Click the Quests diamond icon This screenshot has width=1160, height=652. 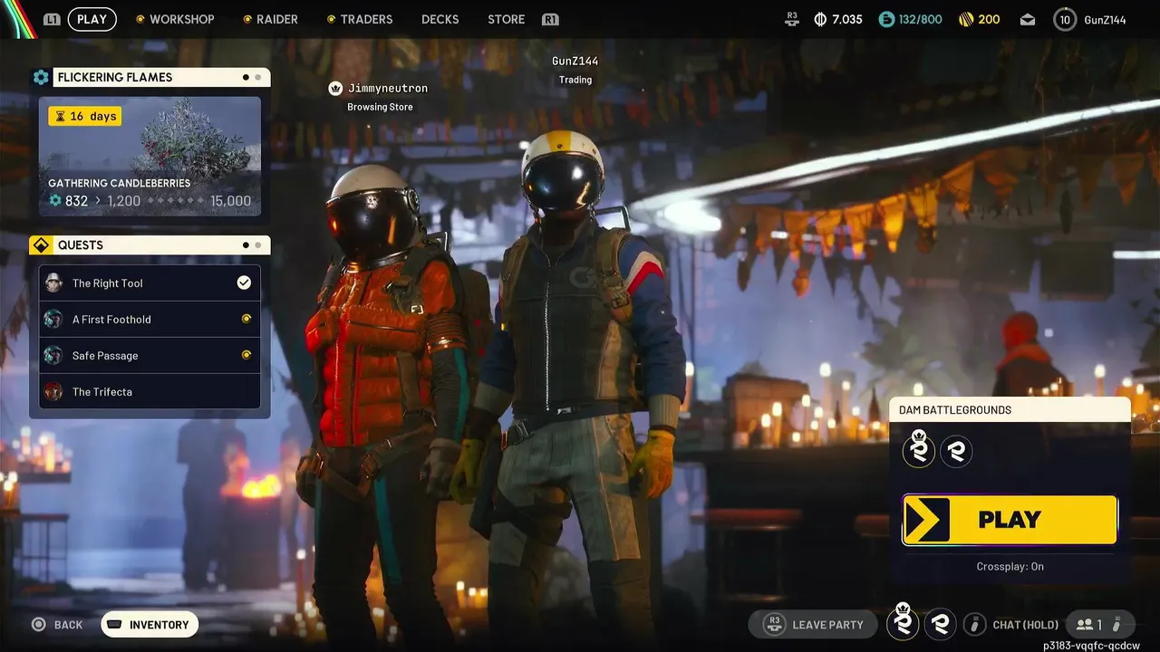(x=41, y=245)
